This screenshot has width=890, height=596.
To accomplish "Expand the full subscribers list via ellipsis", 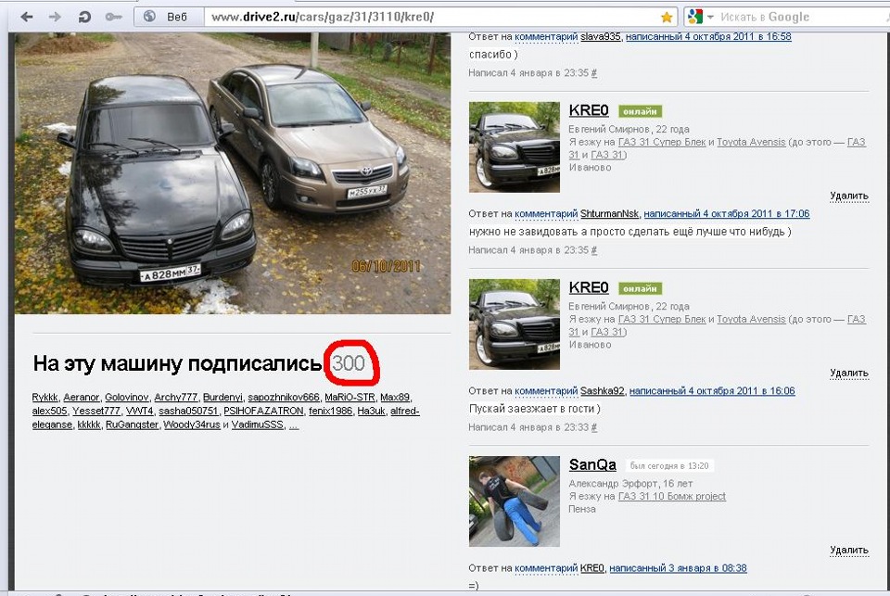I will (x=293, y=425).
